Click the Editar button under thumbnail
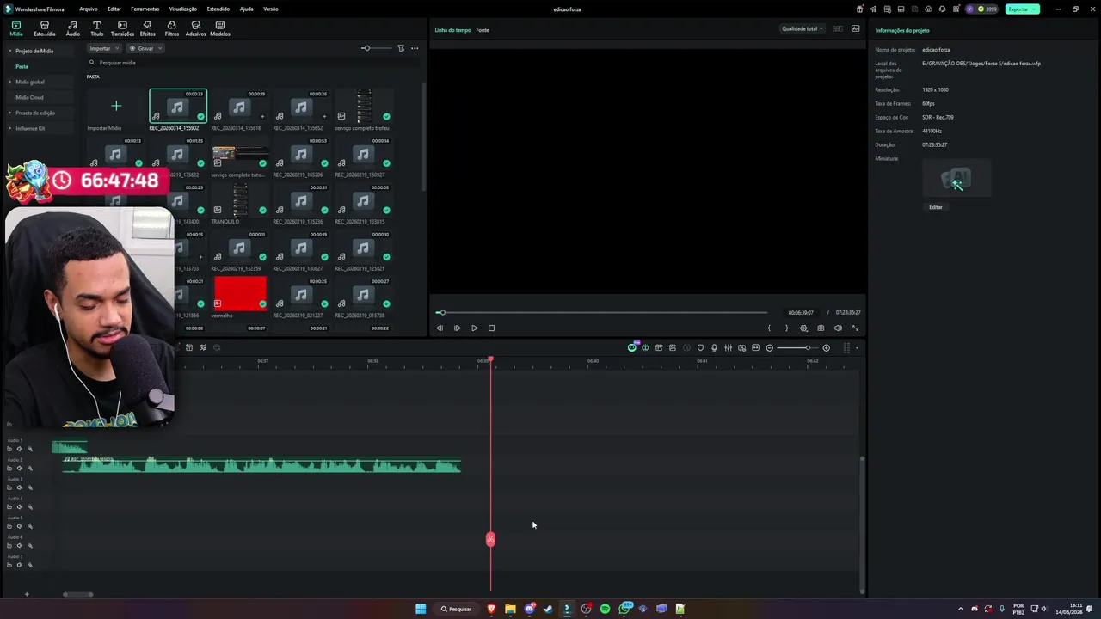 tap(936, 207)
